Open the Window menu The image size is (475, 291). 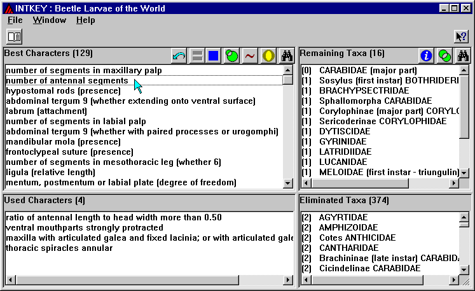tap(50, 20)
